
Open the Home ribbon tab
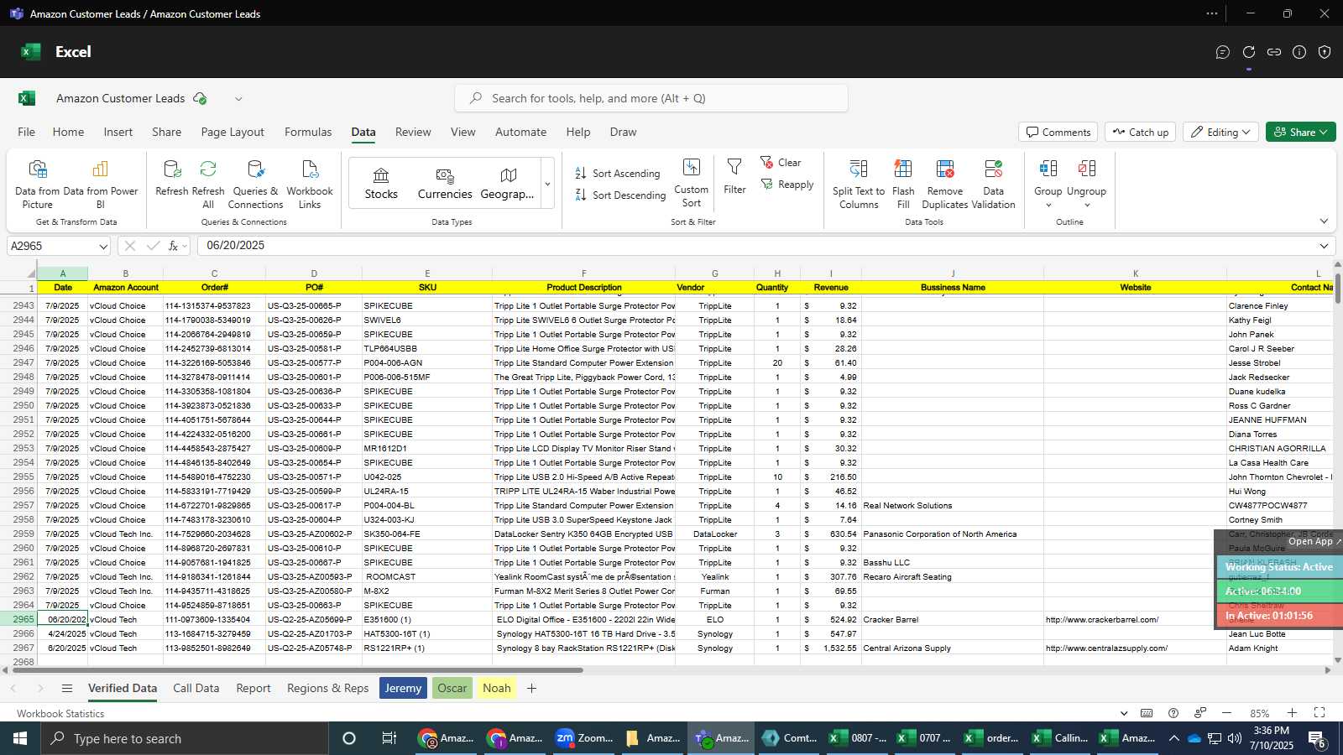(68, 133)
